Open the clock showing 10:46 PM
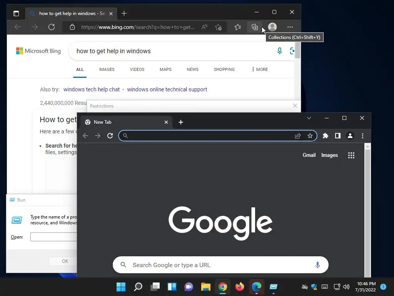394x296 pixels. pos(366,287)
